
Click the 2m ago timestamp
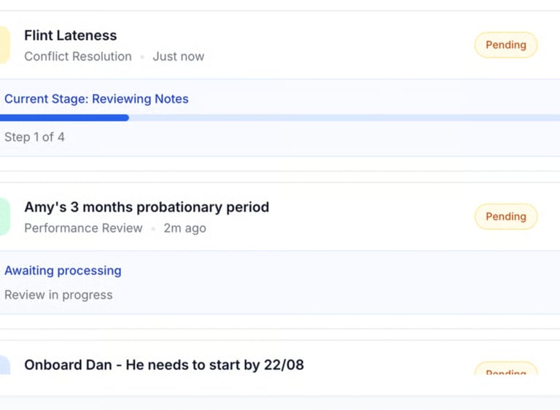click(x=184, y=228)
